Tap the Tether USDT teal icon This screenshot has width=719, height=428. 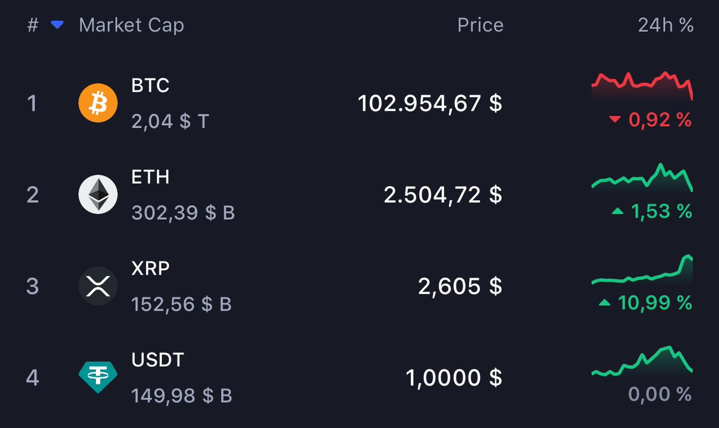(x=98, y=378)
